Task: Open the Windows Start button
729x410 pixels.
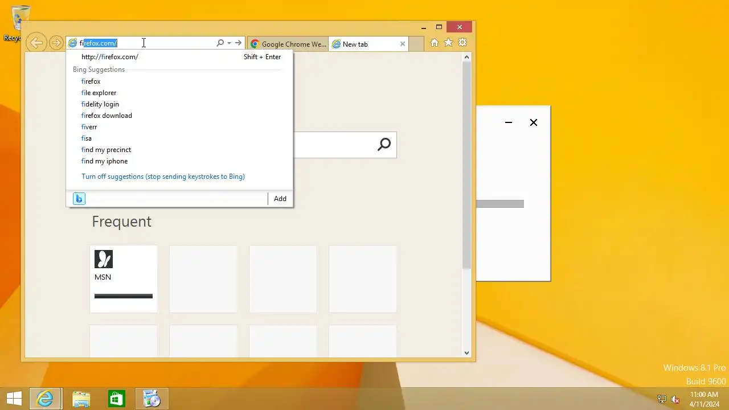Action: point(14,399)
